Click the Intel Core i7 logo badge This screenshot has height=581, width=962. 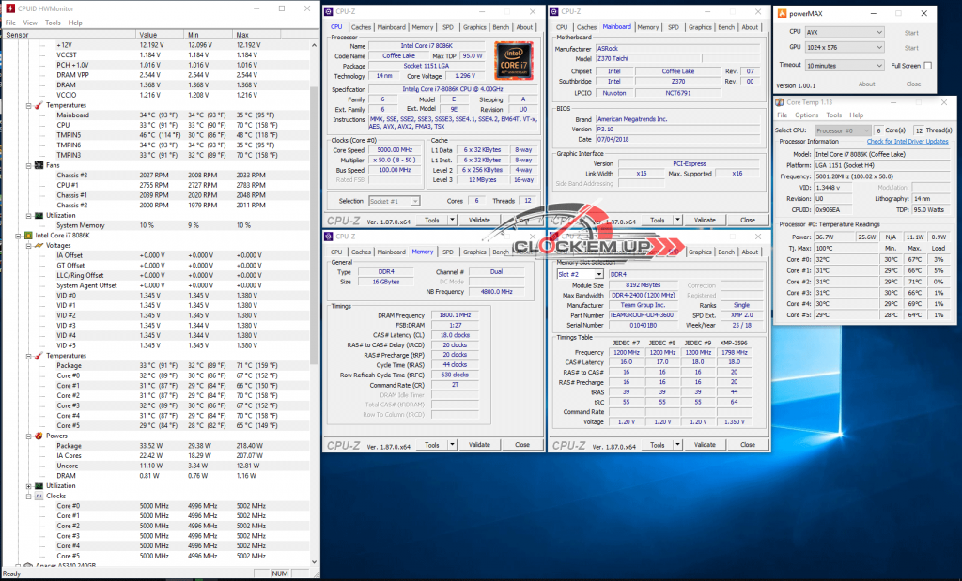point(515,62)
